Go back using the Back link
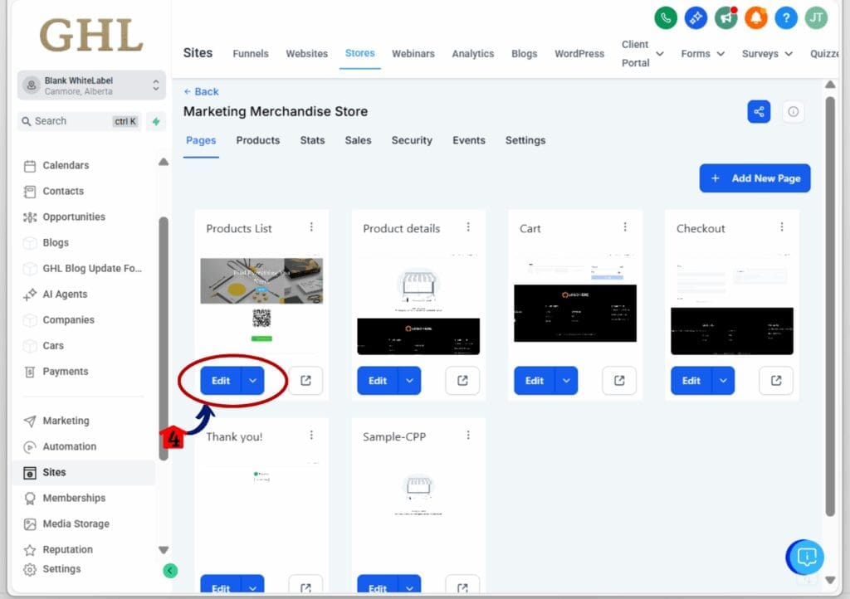 202,91
